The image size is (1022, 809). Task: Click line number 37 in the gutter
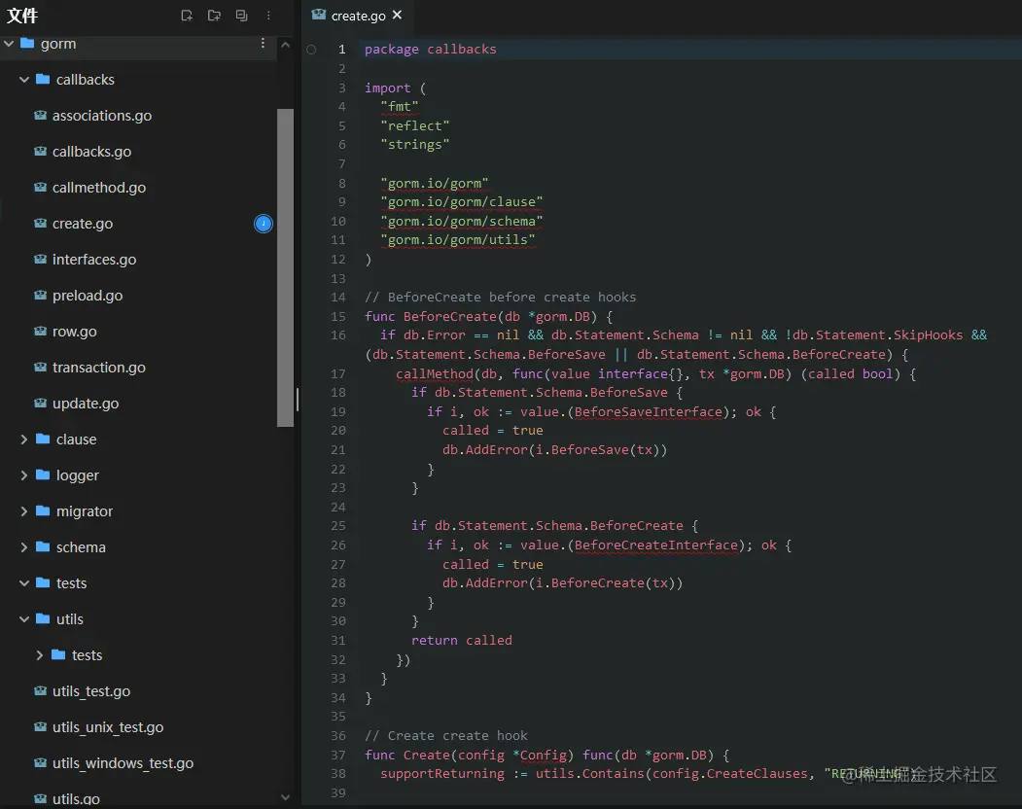point(338,755)
